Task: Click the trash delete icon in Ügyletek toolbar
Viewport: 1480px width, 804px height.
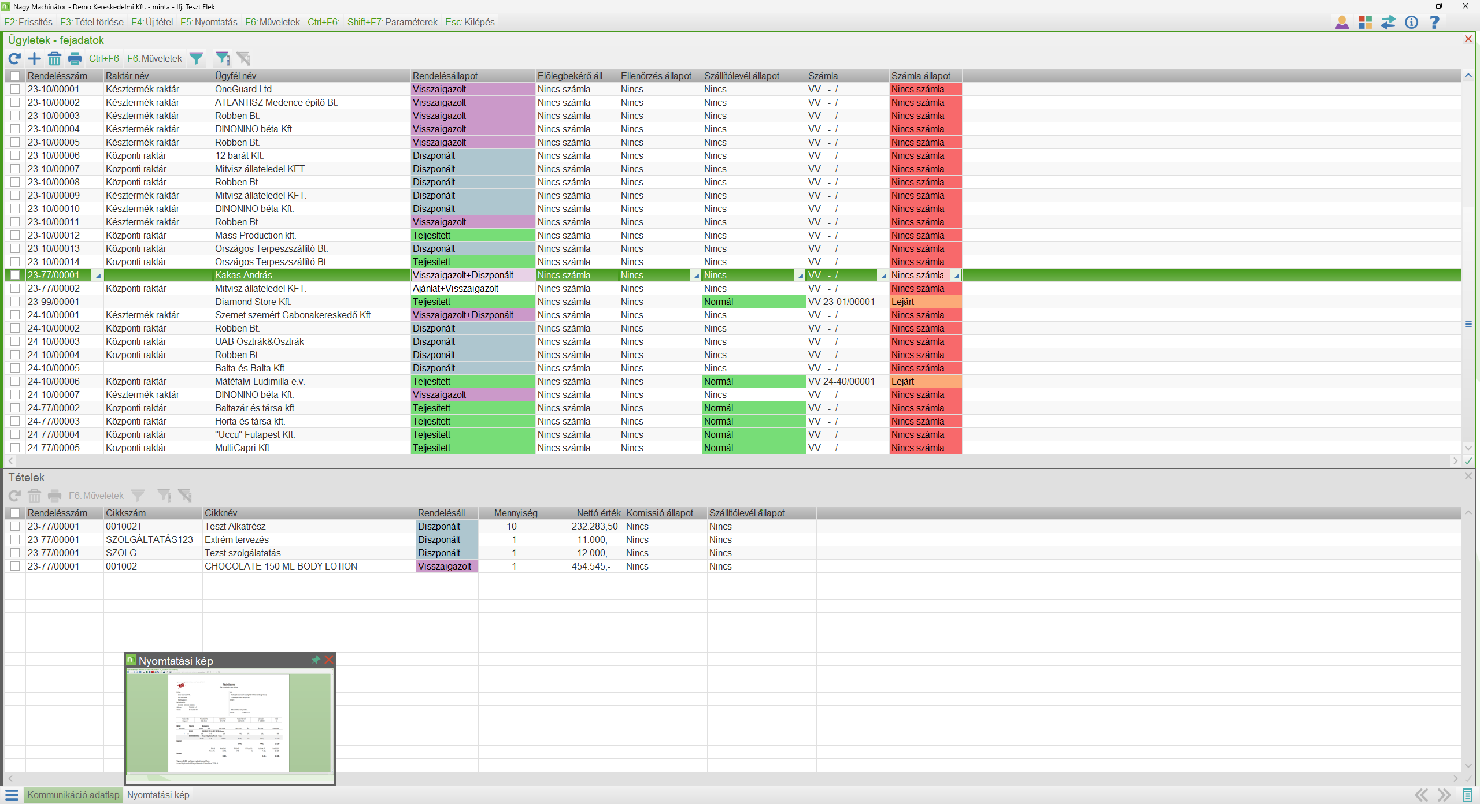Action: coord(54,58)
